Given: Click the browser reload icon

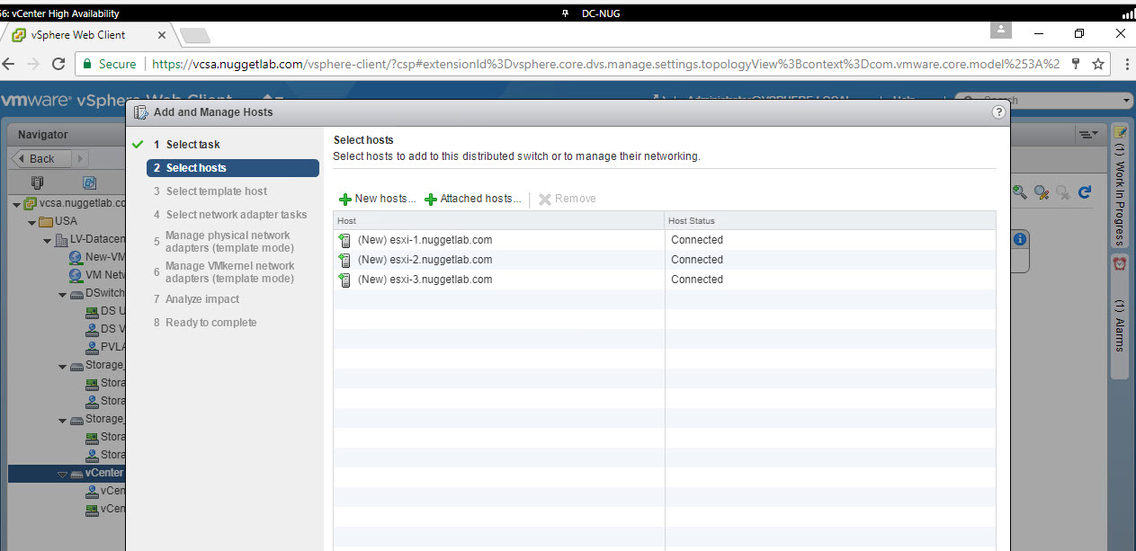Looking at the screenshot, I should [x=58, y=65].
